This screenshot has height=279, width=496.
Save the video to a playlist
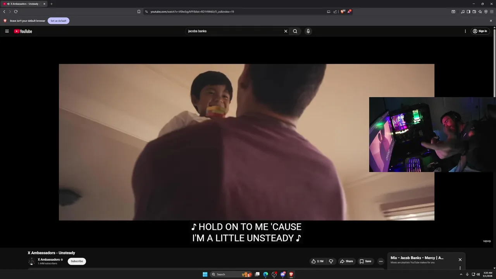pyautogui.click(x=365, y=261)
